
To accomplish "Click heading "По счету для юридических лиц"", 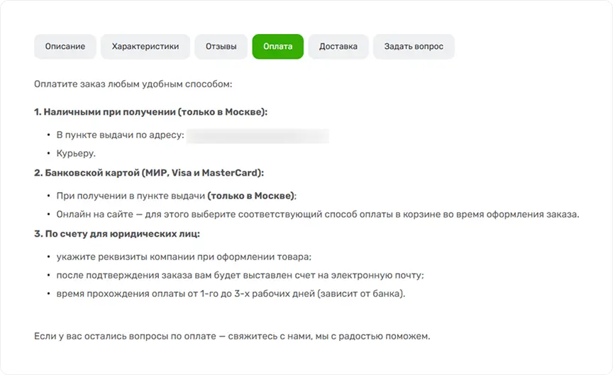I will (x=117, y=234).
